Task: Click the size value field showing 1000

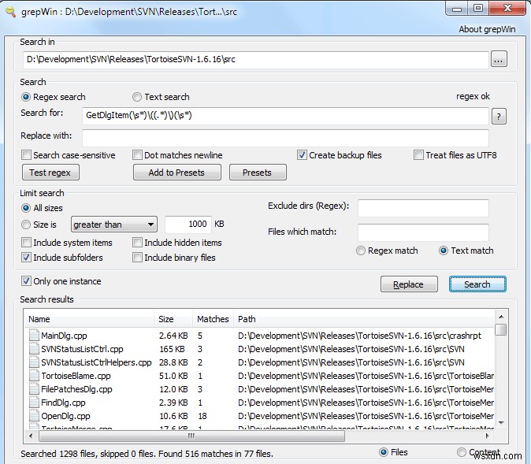Action: tap(188, 225)
